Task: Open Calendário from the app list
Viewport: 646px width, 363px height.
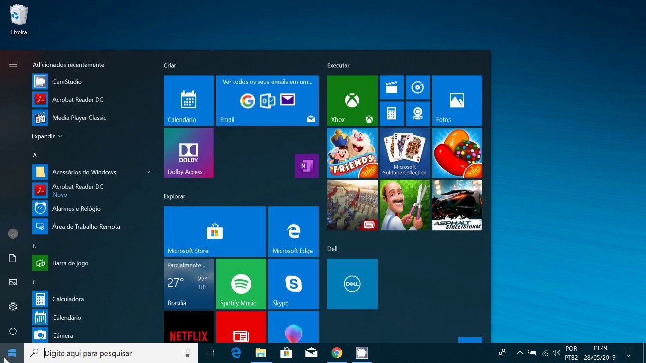Action: tap(92, 318)
